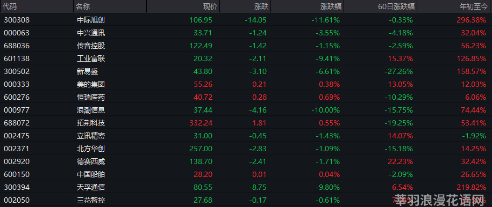The height and width of the screenshot is (207, 492).
Task: Open the 天孚通信 stock row
Action: pyautogui.click(x=246, y=187)
